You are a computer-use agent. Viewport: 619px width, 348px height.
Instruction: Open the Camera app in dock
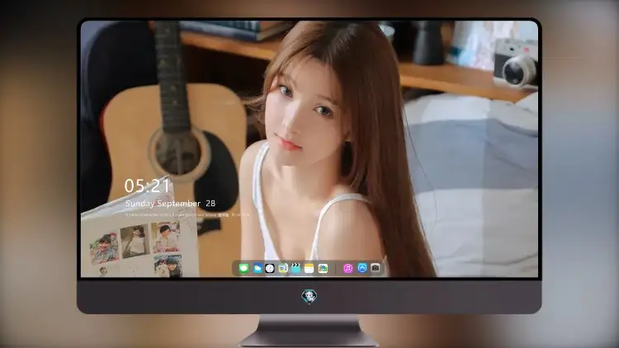[x=376, y=268]
